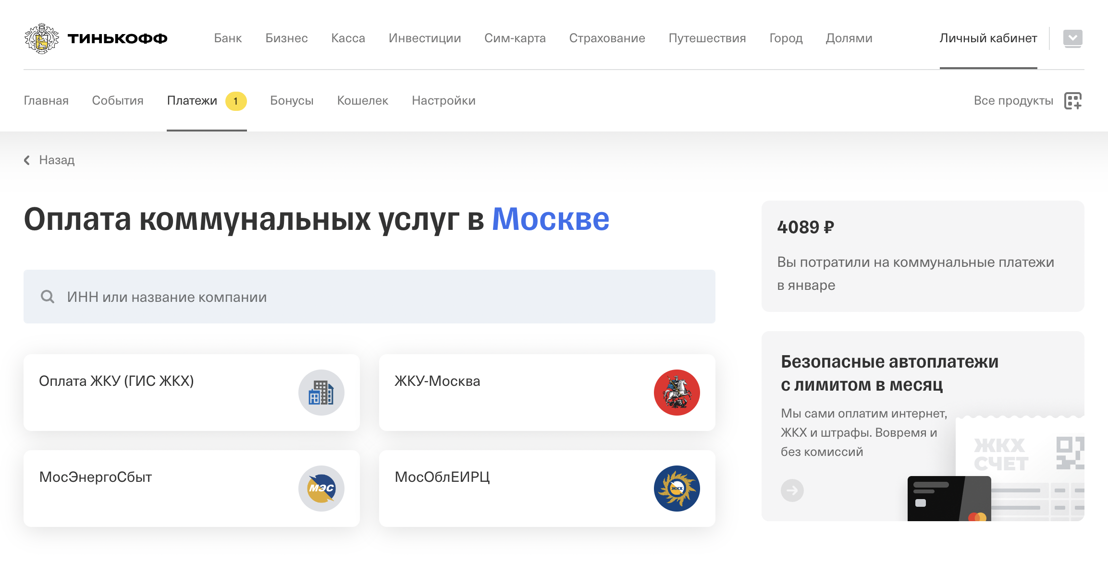The image size is (1108, 573).
Task: Switch to the Главная tab
Action: (x=46, y=101)
